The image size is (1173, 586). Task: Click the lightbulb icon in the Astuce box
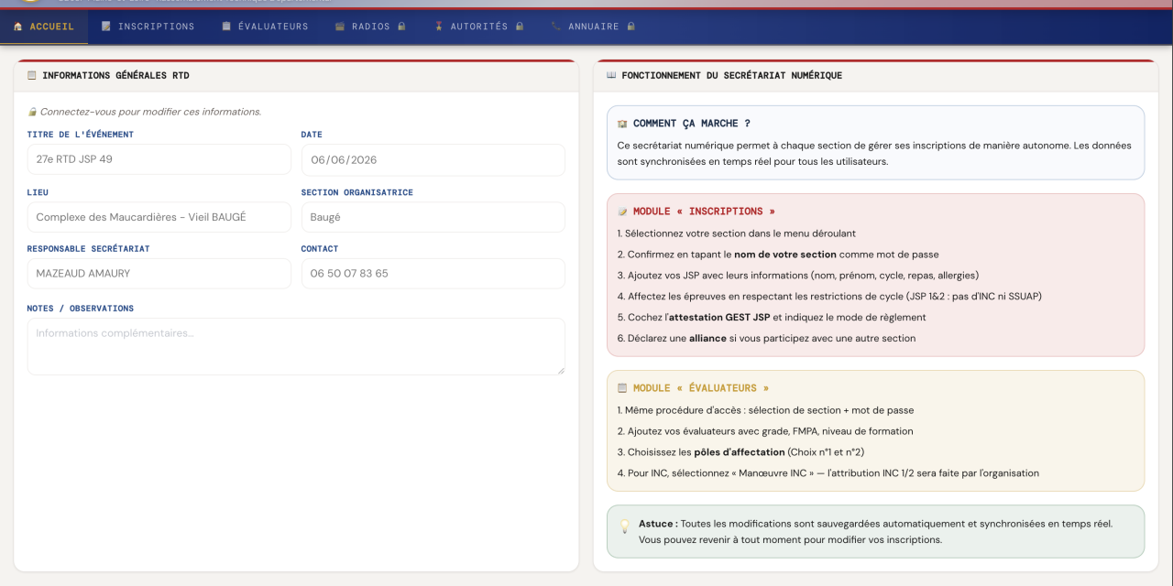[626, 525]
